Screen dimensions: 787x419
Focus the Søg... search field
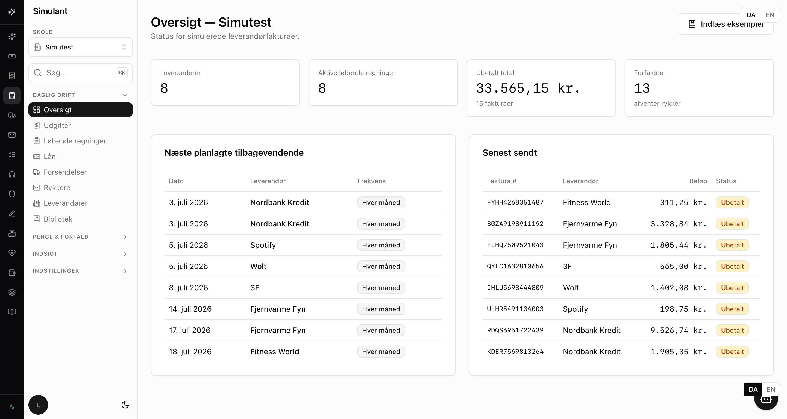(x=81, y=73)
